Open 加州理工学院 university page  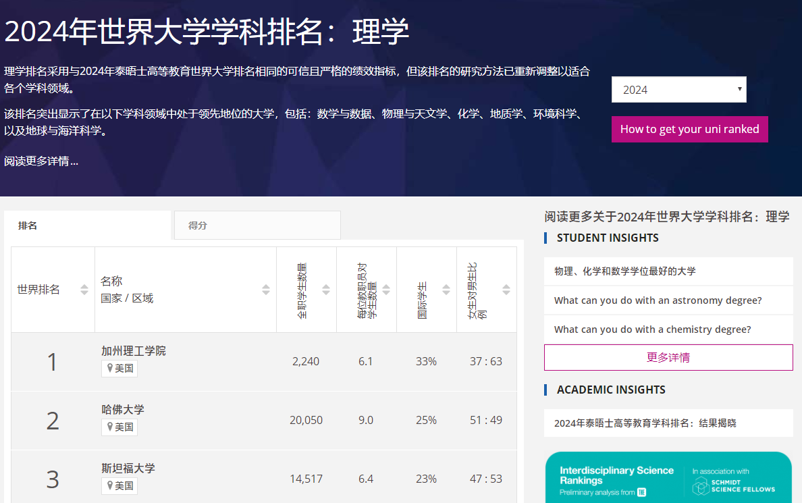134,351
